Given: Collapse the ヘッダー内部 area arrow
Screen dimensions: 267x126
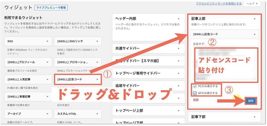Looking at the screenshot, I should (x=179, y=18).
